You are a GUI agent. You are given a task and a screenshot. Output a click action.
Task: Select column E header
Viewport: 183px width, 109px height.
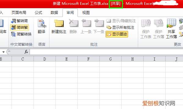pyautogui.click(x=66, y=59)
